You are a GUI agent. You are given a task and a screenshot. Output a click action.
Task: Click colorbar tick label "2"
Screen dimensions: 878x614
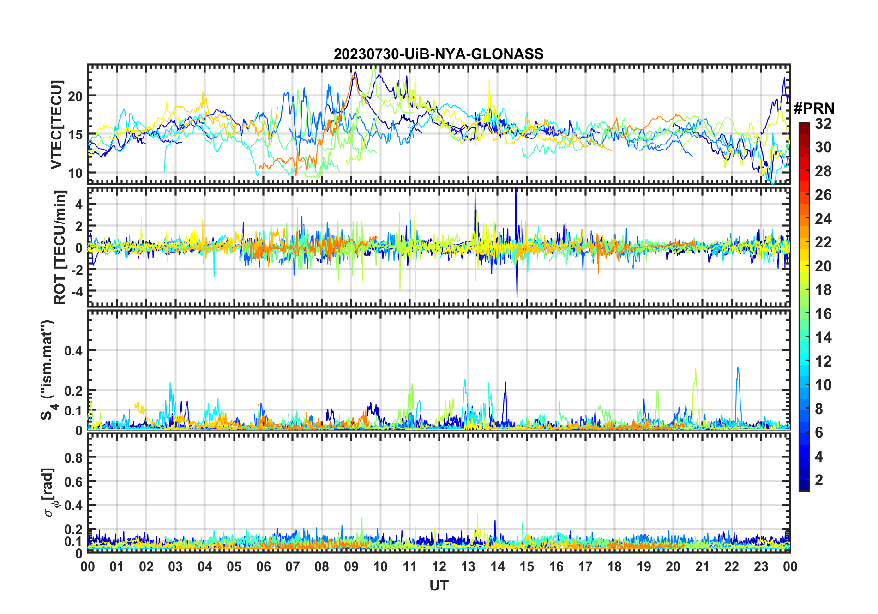(x=819, y=480)
